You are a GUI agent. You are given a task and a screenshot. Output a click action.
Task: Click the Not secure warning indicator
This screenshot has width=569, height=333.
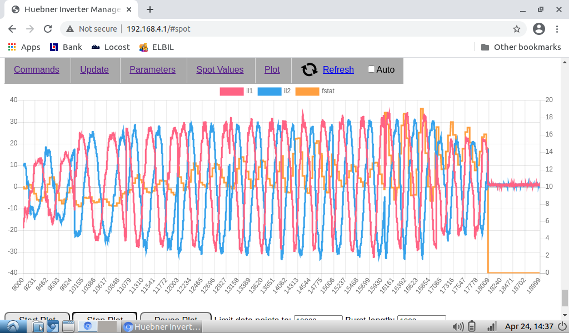coord(92,29)
